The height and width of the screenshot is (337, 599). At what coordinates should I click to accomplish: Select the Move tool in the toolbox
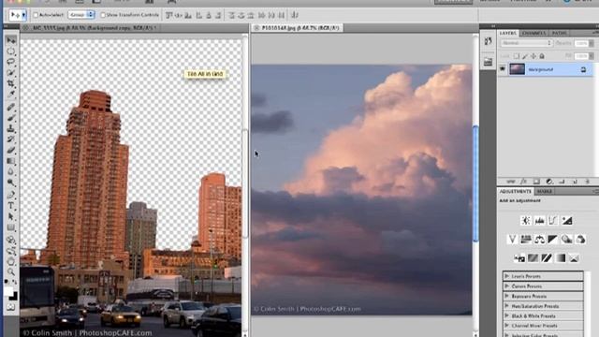pos(11,40)
